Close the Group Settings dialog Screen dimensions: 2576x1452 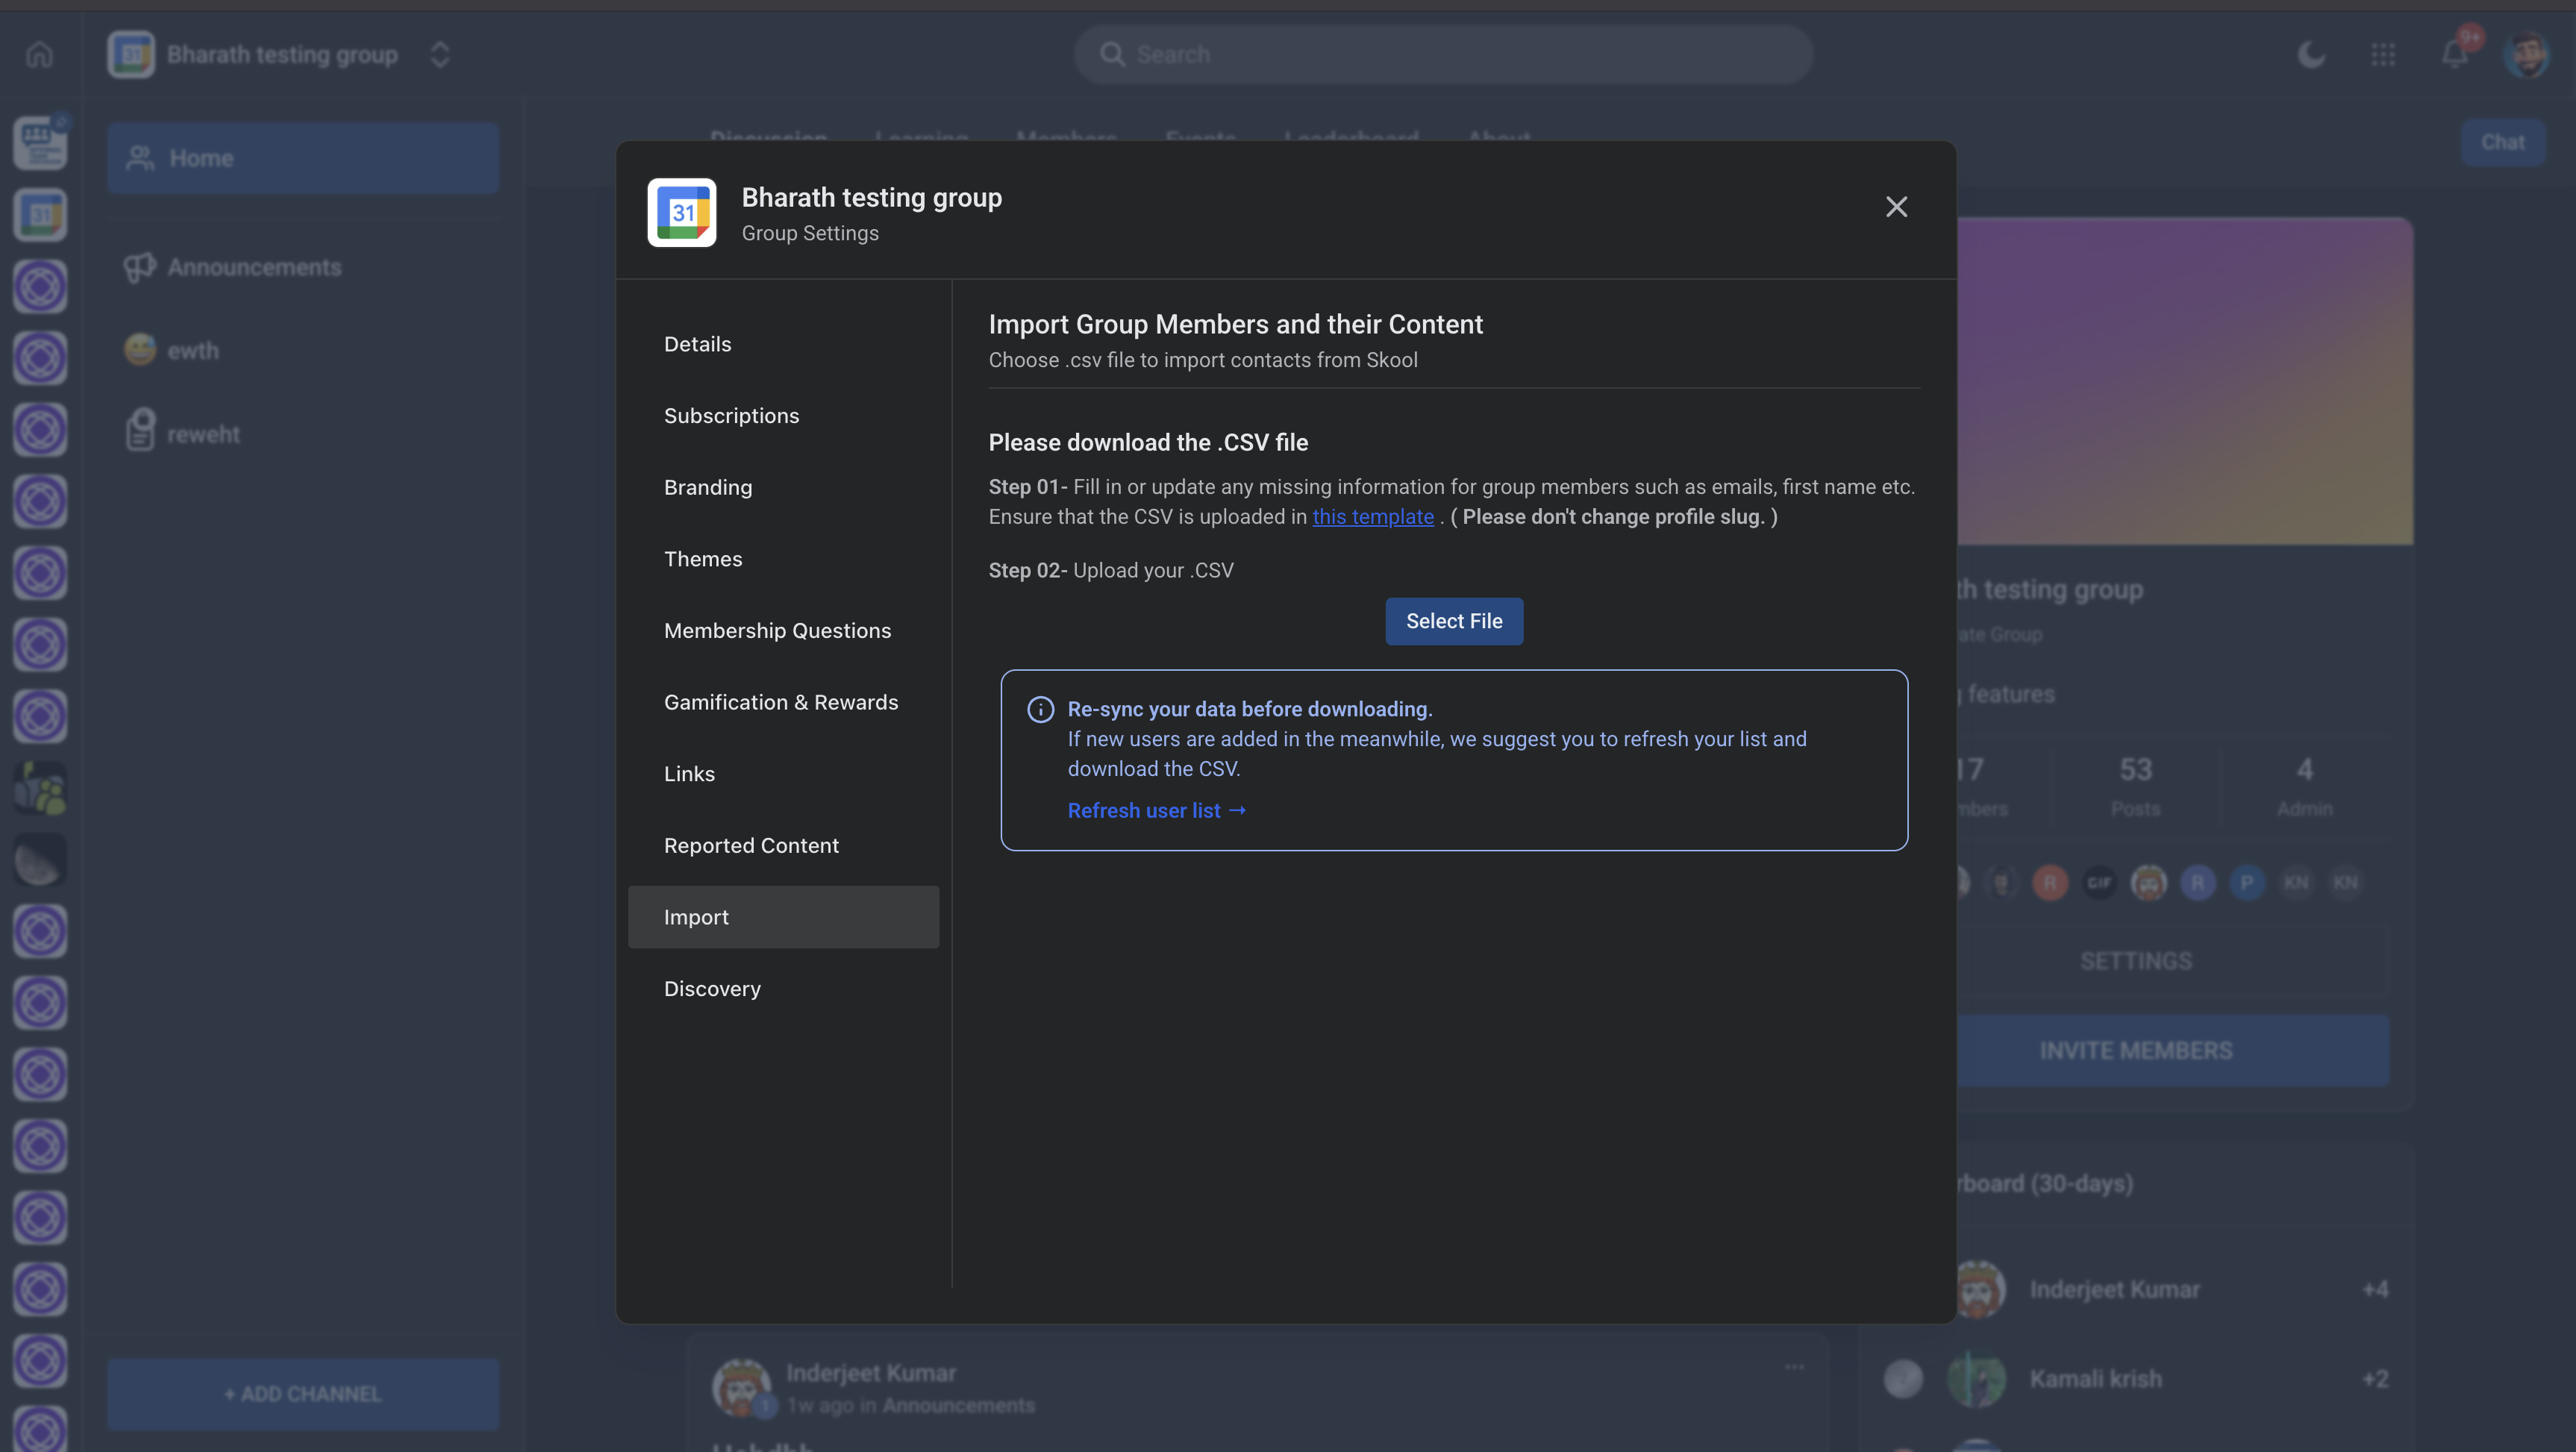1896,207
